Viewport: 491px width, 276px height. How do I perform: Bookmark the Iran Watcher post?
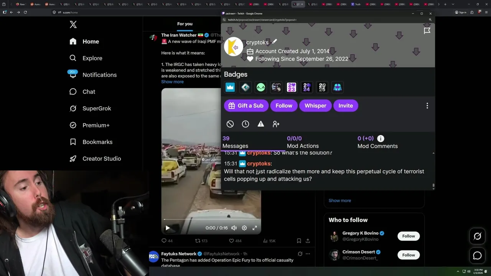[x=299, y=241]
